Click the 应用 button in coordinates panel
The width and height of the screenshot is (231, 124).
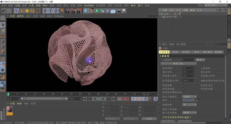pos(149,118)
